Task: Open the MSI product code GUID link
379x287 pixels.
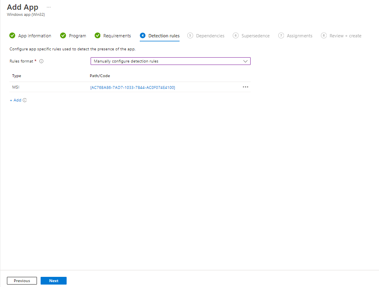Action: [132, 87]
